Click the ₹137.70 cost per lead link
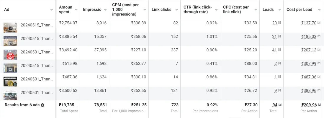Image resolution: width=324 pixels, height=118 pixels. 309,23
